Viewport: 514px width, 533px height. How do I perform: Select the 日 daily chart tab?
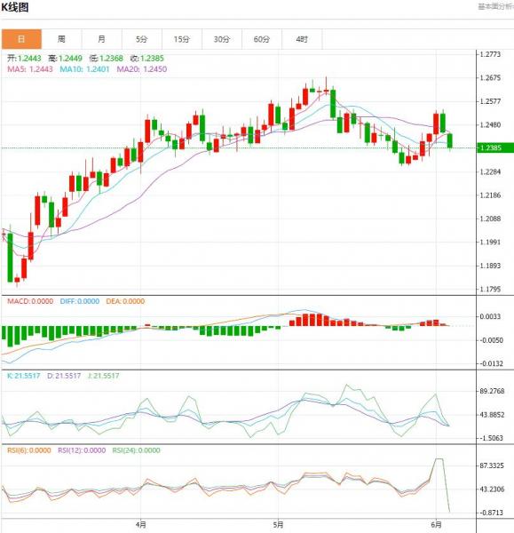click(x=21, y=39)
